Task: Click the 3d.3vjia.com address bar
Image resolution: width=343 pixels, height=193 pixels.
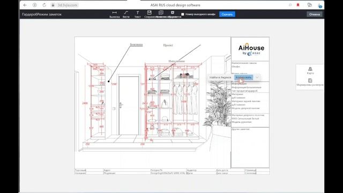Action: click(65, 5)
